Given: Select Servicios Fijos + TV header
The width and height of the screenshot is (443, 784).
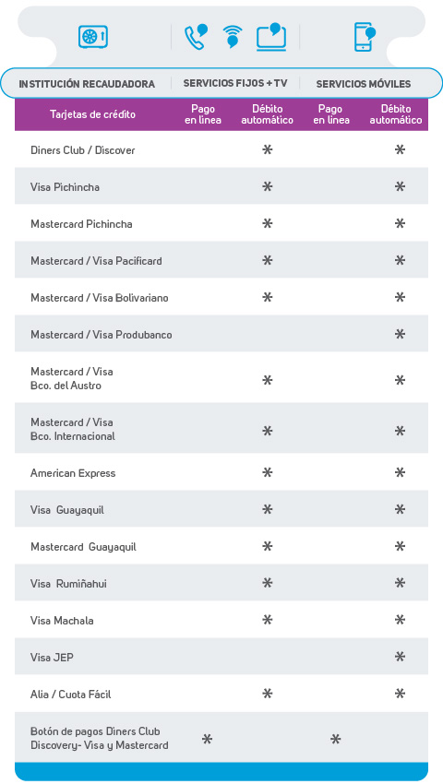Looking at the screenshot, I should [235, 83].
